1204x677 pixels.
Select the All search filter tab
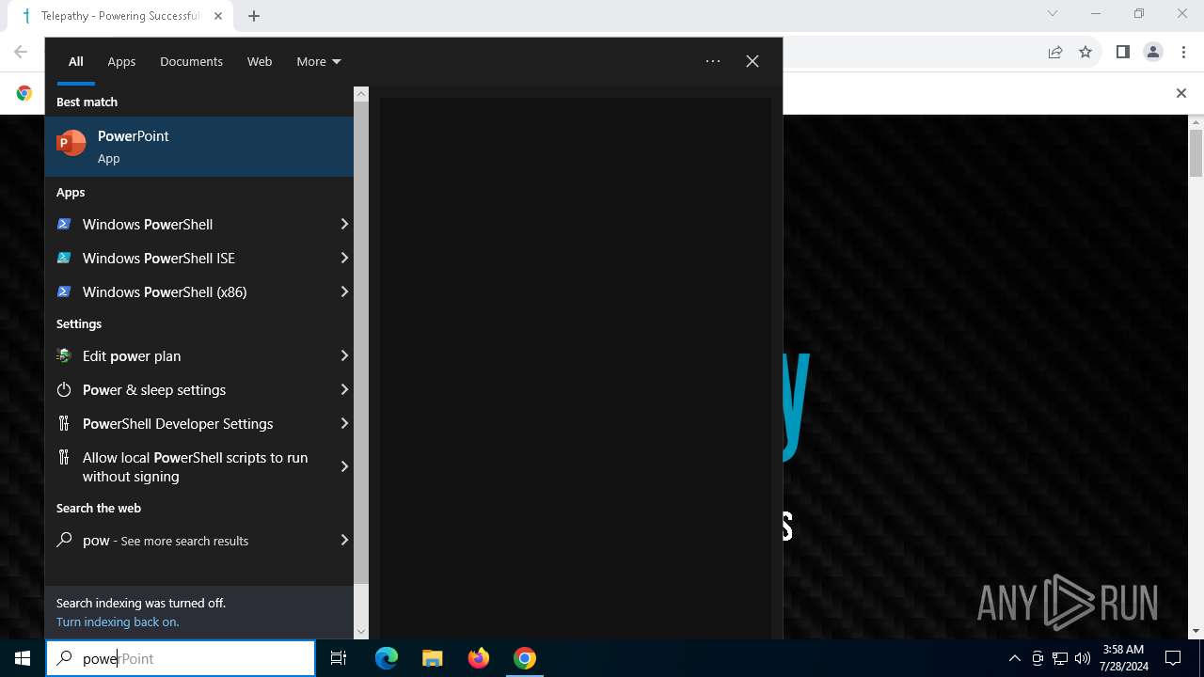[x=76, y=61]
